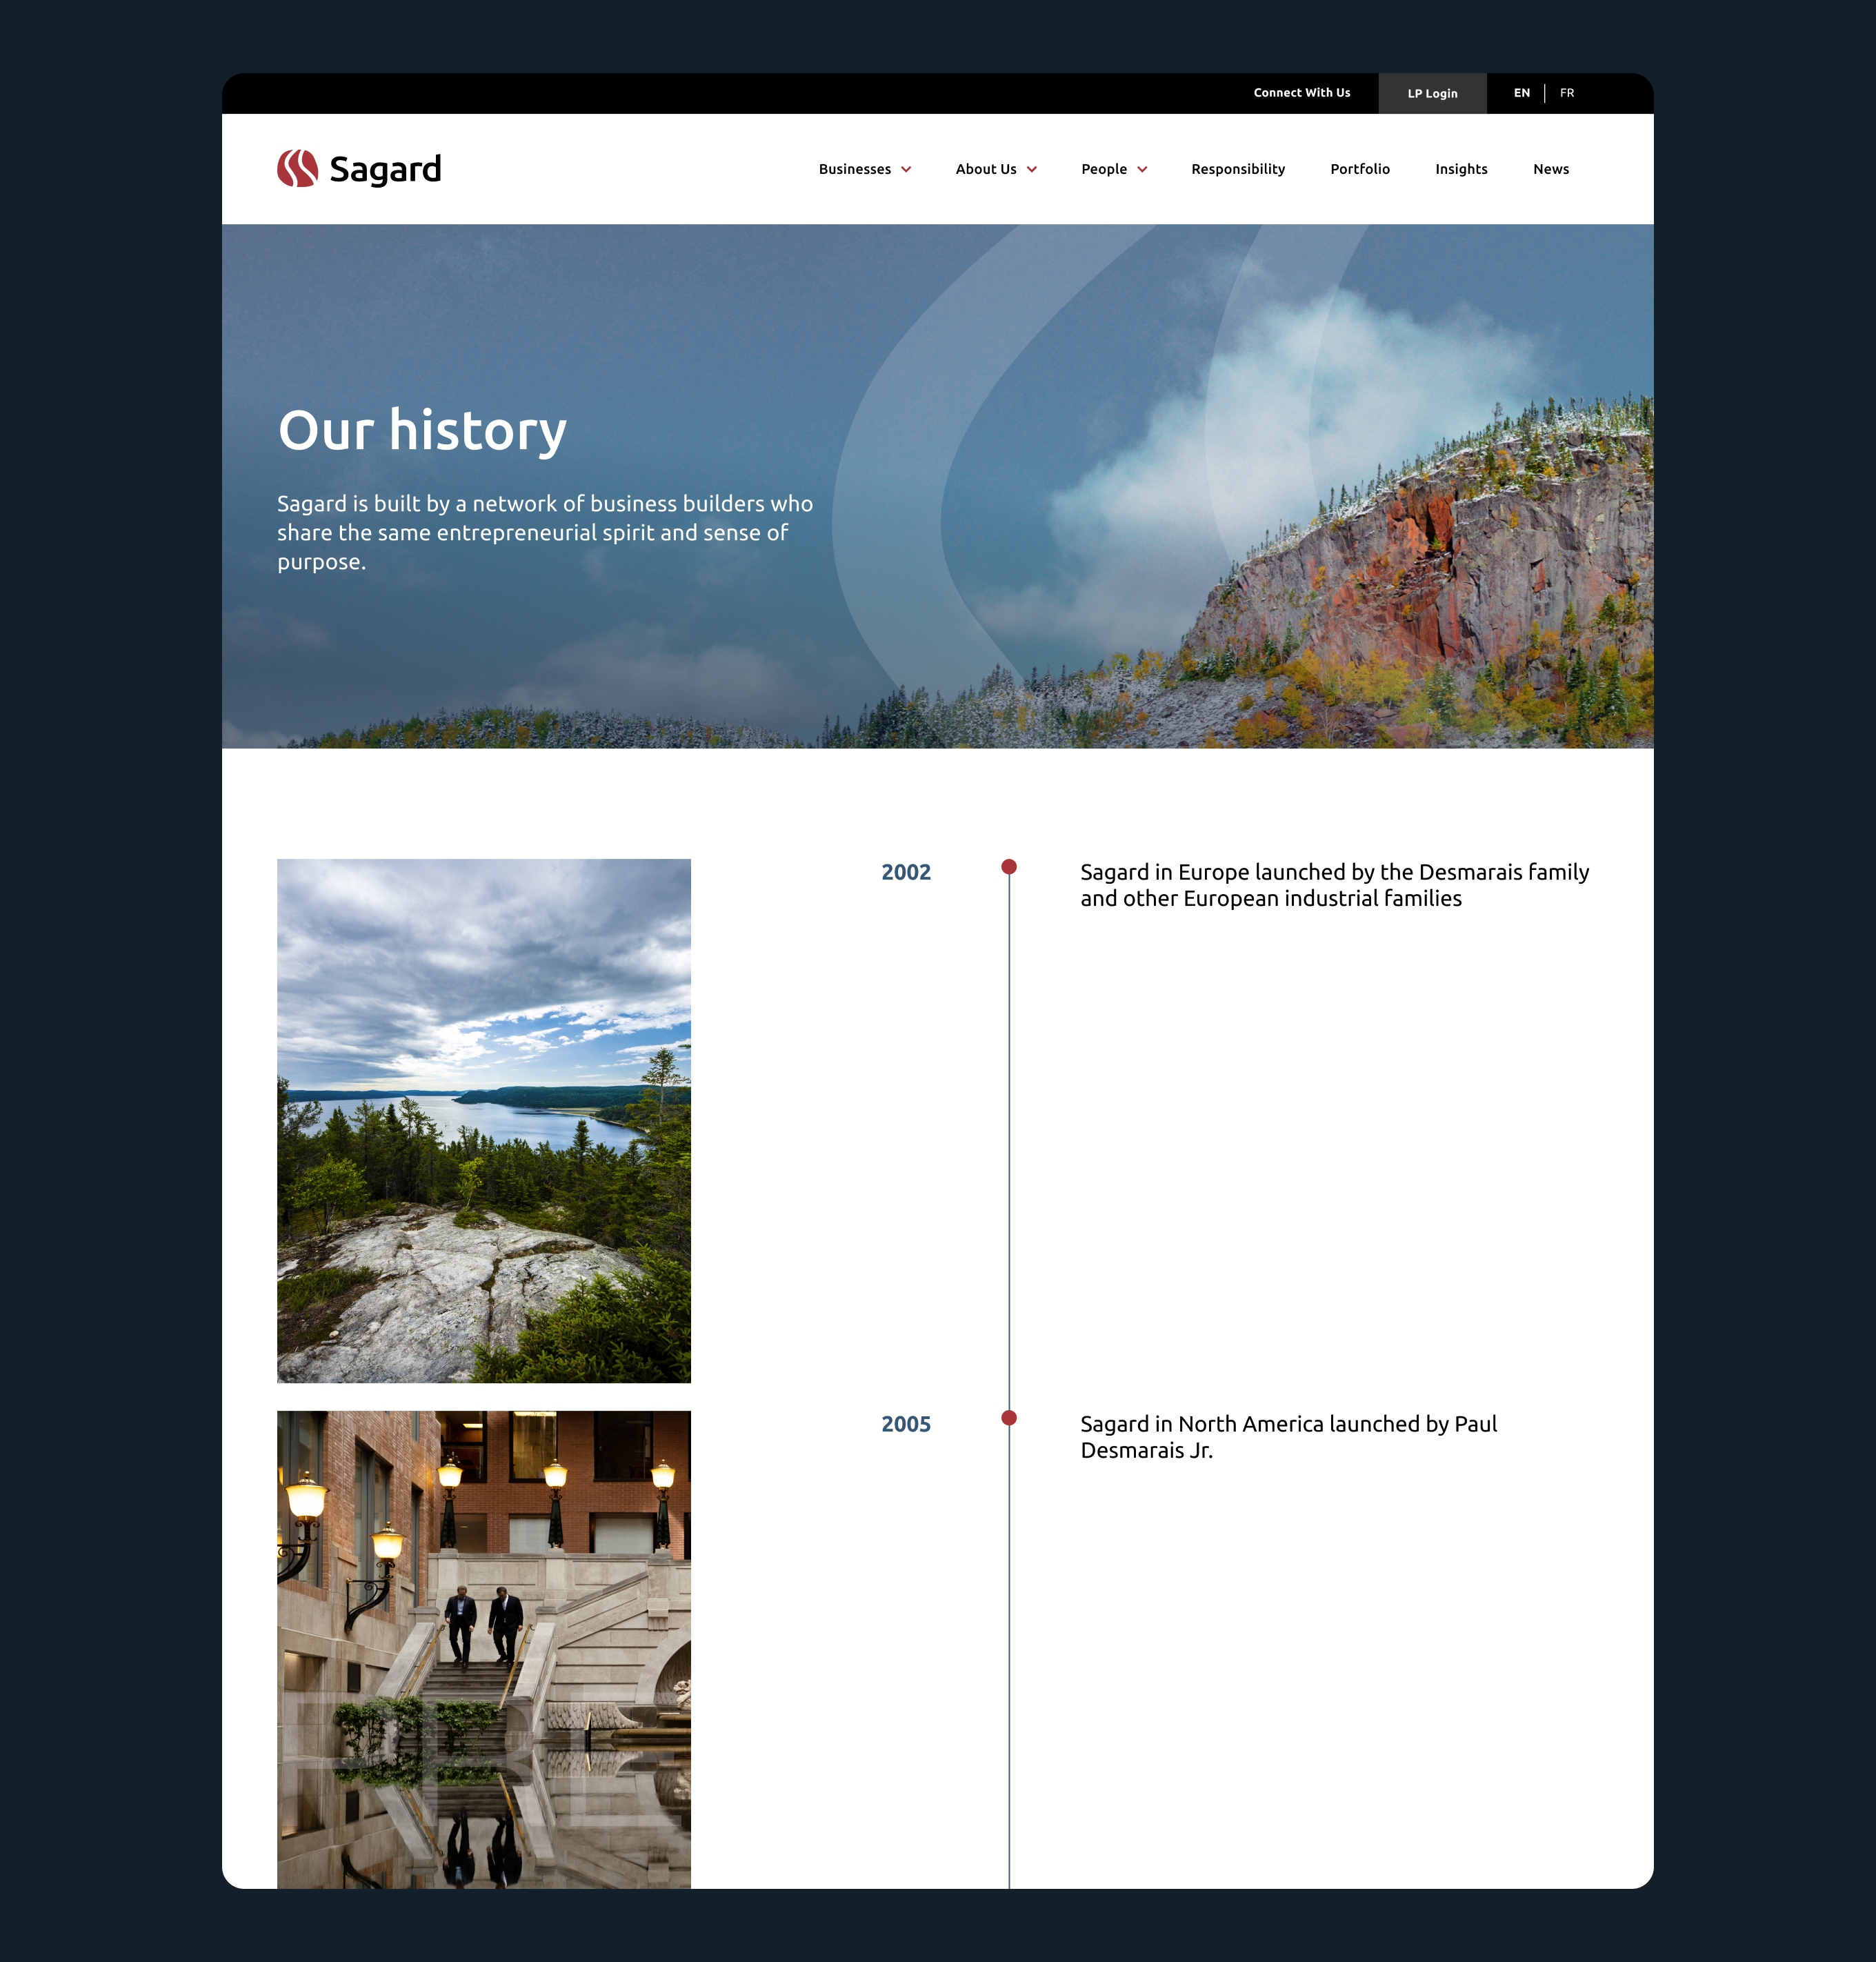Screen dimensions: 1876x1962
Task: Go to the Responsibility page
Action: 1237,169
